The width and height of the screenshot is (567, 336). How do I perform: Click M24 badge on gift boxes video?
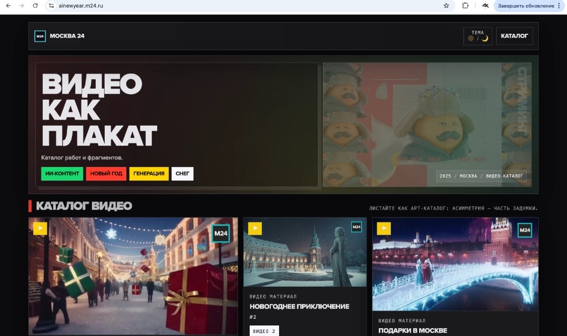pyautogui.click(x=221, y=234)
